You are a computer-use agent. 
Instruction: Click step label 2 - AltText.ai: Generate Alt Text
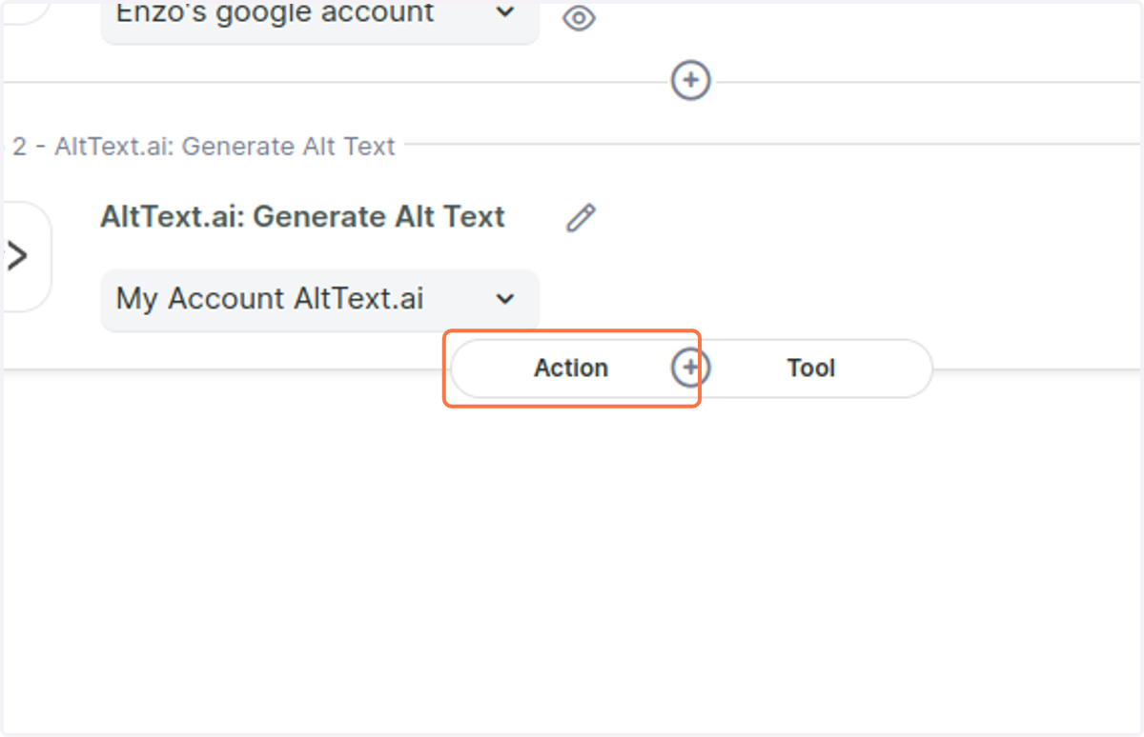pyautogui.click(x=203, y=147)
